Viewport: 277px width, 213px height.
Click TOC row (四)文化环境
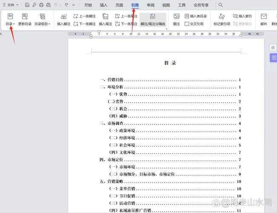[175, 153]
